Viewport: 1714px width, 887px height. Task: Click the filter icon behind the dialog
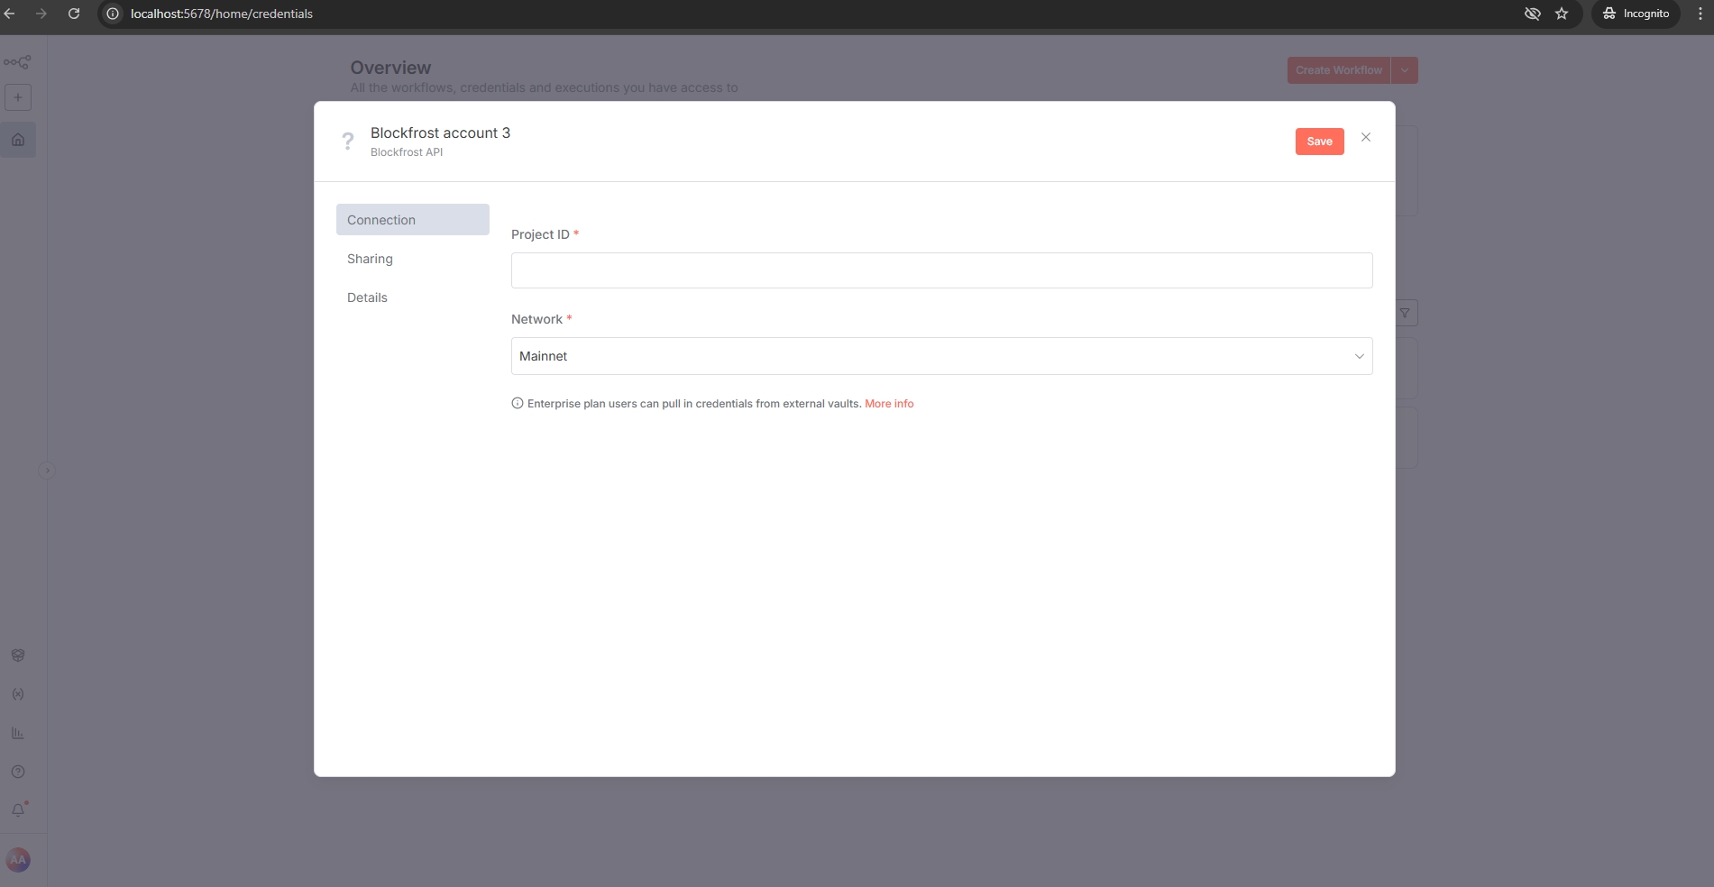(1405, 313)
